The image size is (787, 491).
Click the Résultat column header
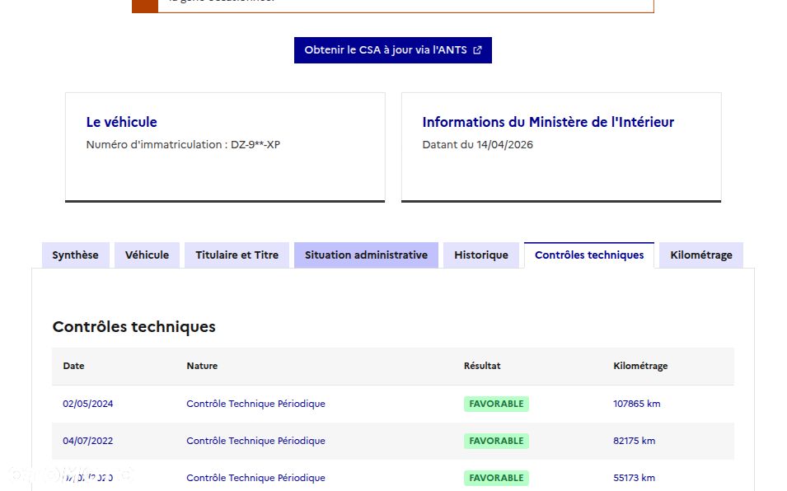[482, 366]
